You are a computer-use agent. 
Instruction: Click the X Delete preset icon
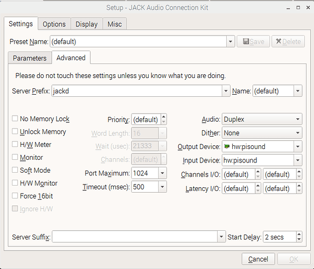[x=278, y=41]
